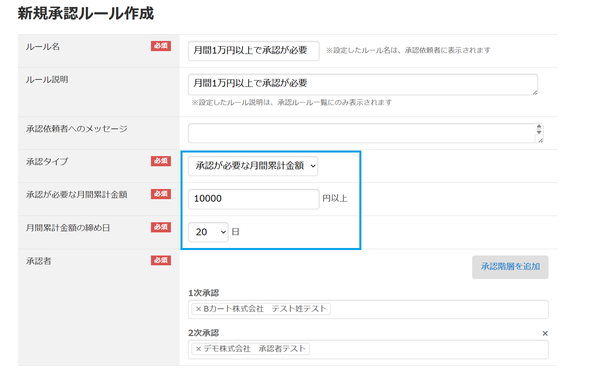
Task: Click the 2次承認 approver selection box
Action: (368, 350)
